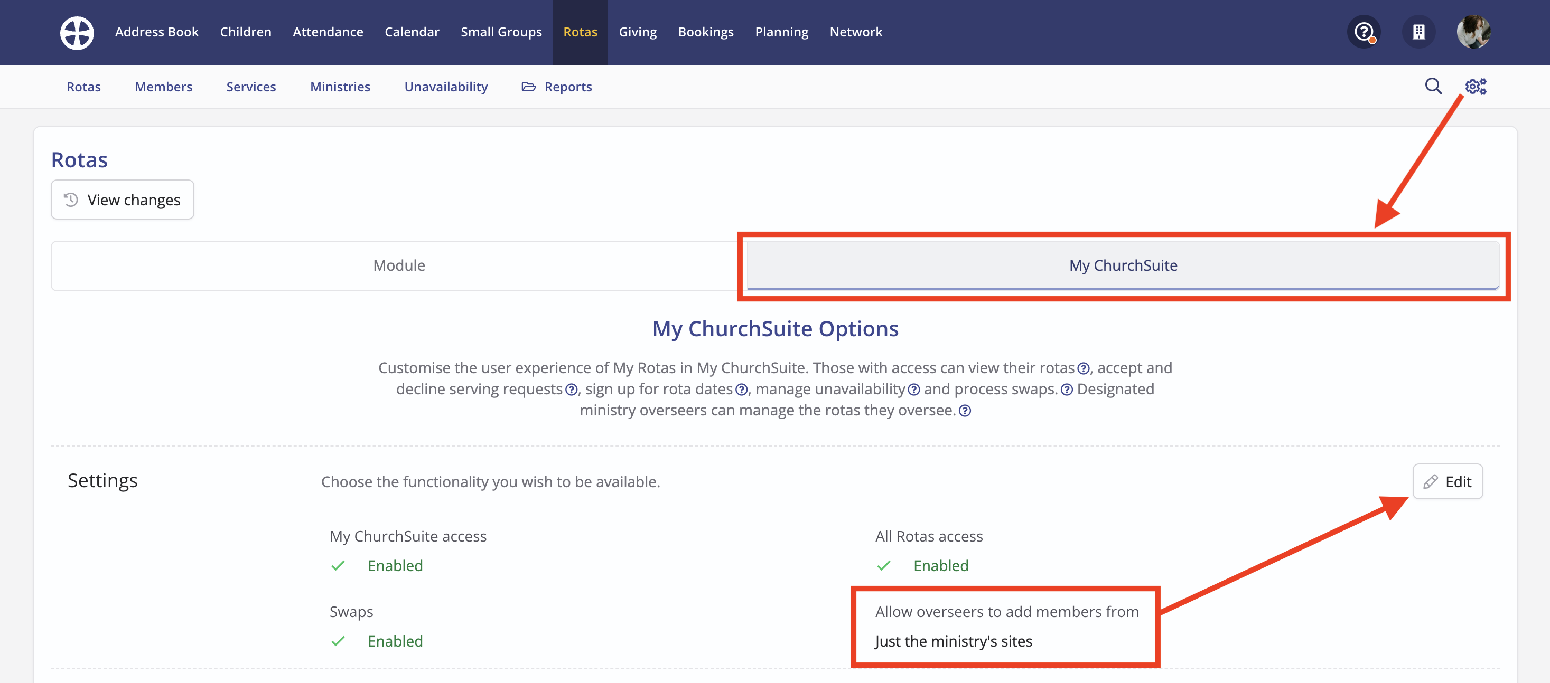Go to Bookings module
The height and width of the screenshot is (683, 1550).
706,32
